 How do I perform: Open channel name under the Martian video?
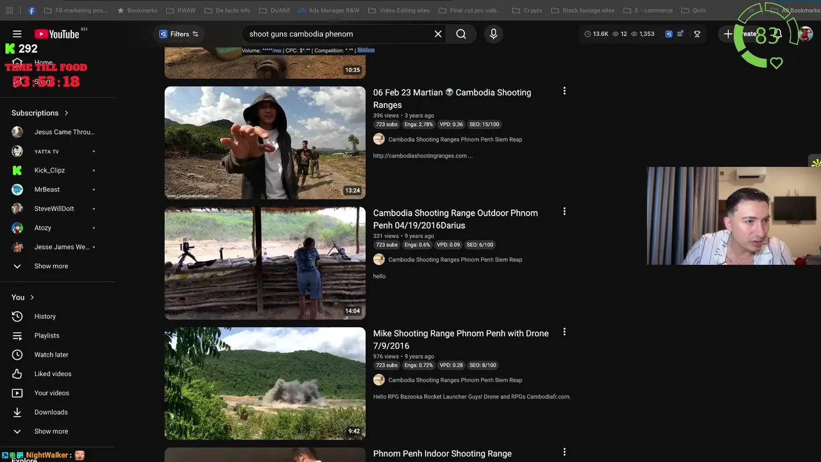point(455,139)
